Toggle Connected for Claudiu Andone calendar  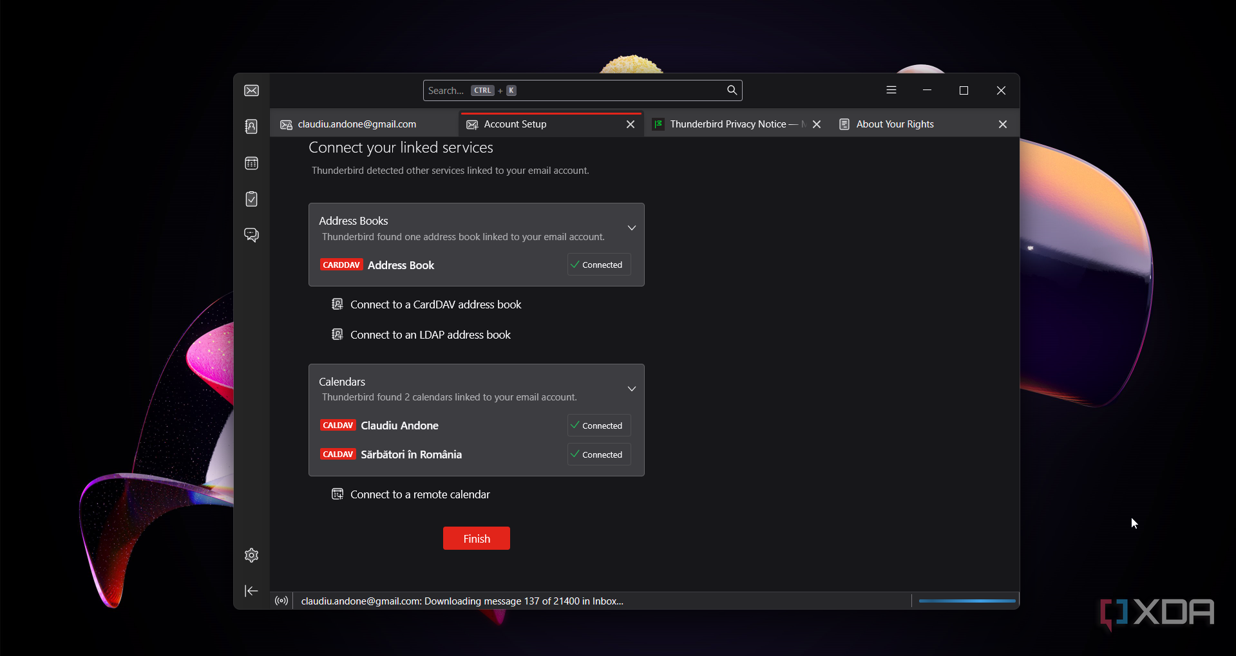point(598,426)
